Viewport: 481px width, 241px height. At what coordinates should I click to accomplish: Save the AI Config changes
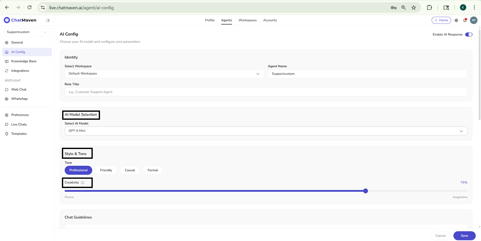pos(464,235)
